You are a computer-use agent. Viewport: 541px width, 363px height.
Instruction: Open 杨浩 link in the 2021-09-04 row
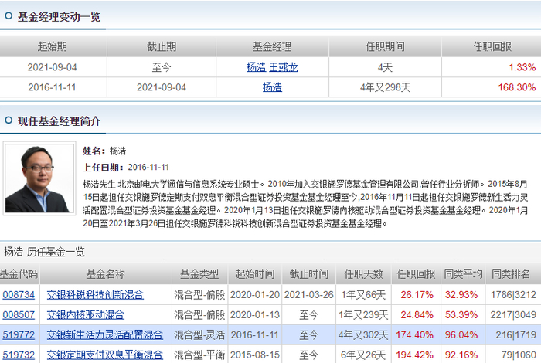coord(257,67)
